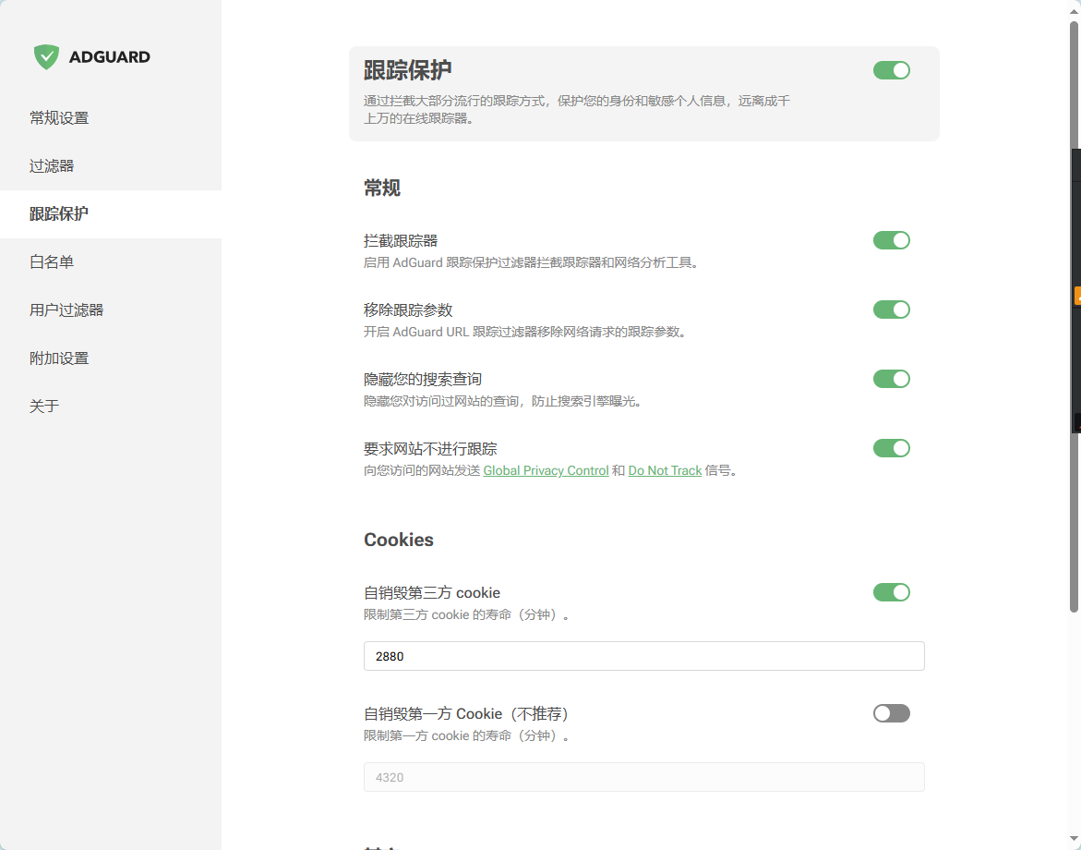Screen dimensions: 1081x850
Task: Switch off 隐藏您的搜索查询
Action: coord(892,379)
